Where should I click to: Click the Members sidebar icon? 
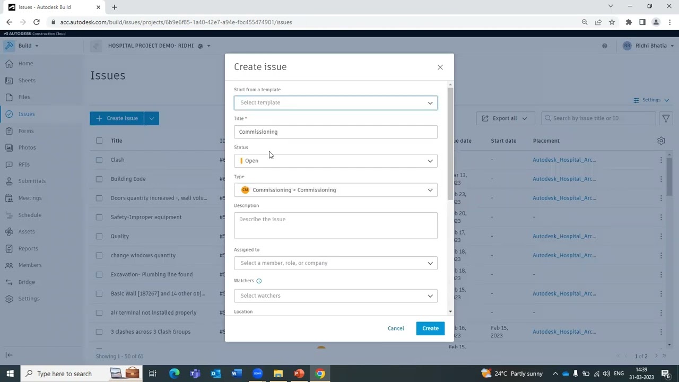[9, 265]
